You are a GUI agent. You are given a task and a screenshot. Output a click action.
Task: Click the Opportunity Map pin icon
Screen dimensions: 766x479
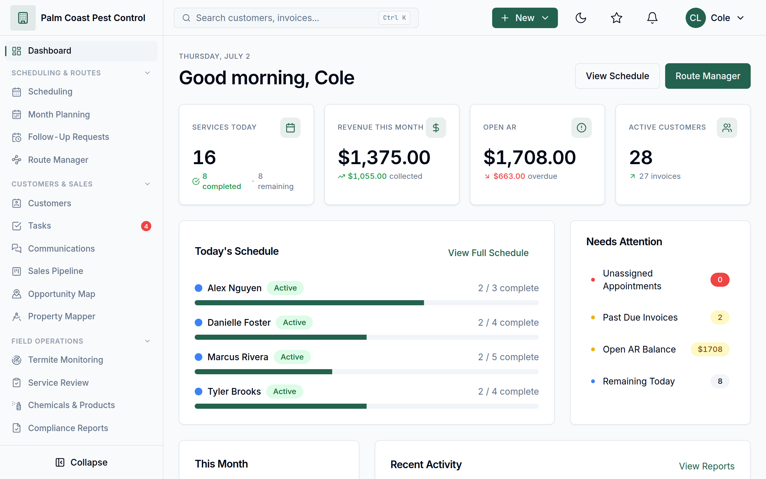(17, 294)
